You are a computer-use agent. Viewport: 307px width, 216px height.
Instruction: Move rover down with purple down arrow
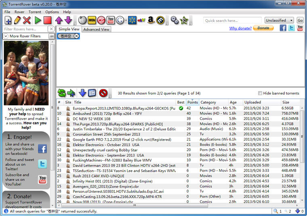[68, 20]
